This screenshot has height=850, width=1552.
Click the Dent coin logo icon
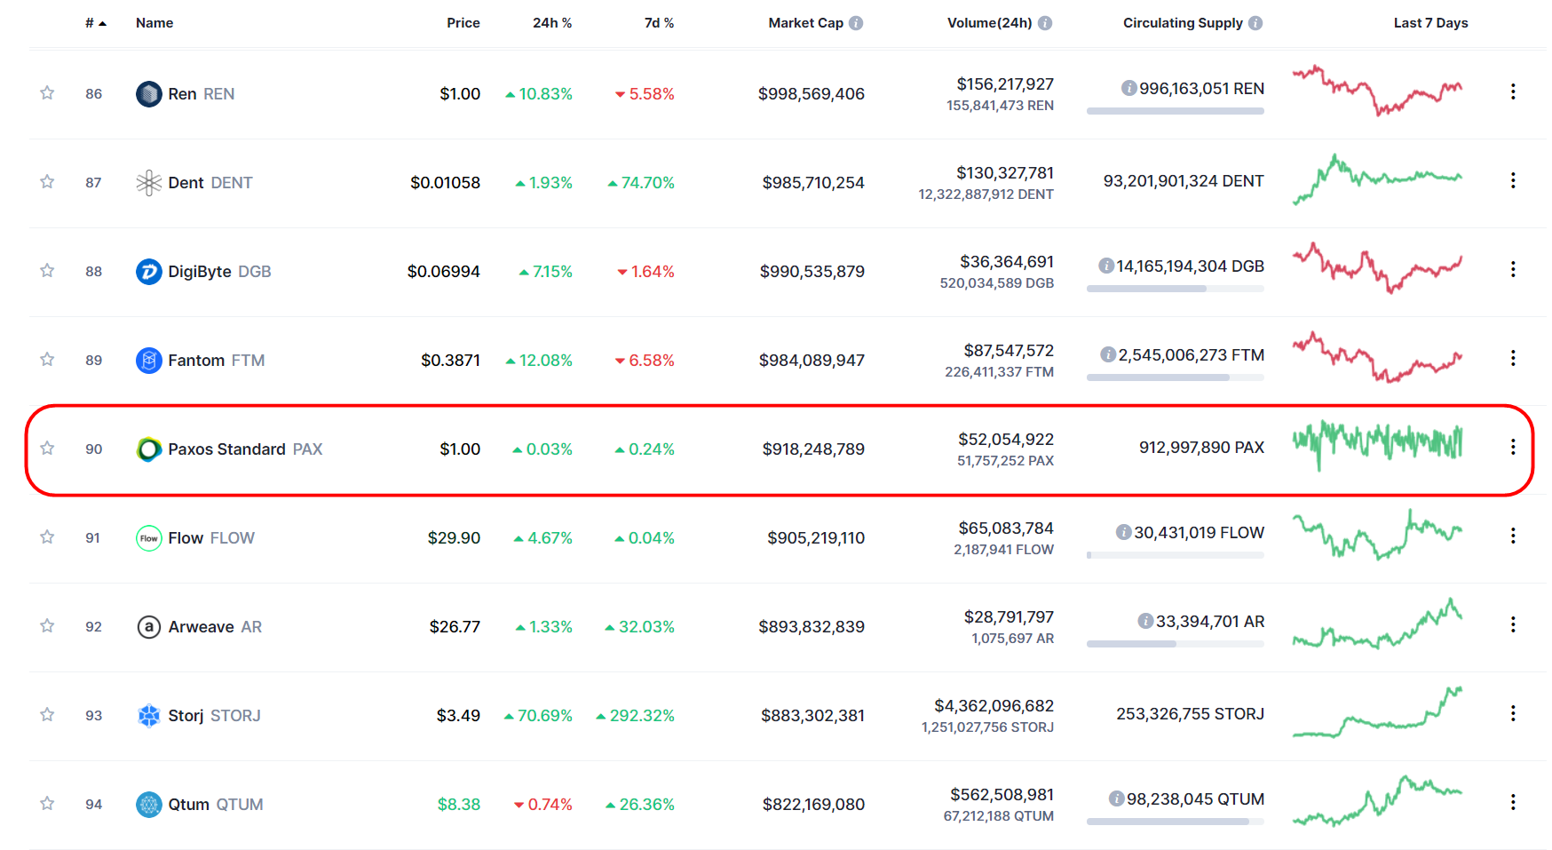point(148,182)
